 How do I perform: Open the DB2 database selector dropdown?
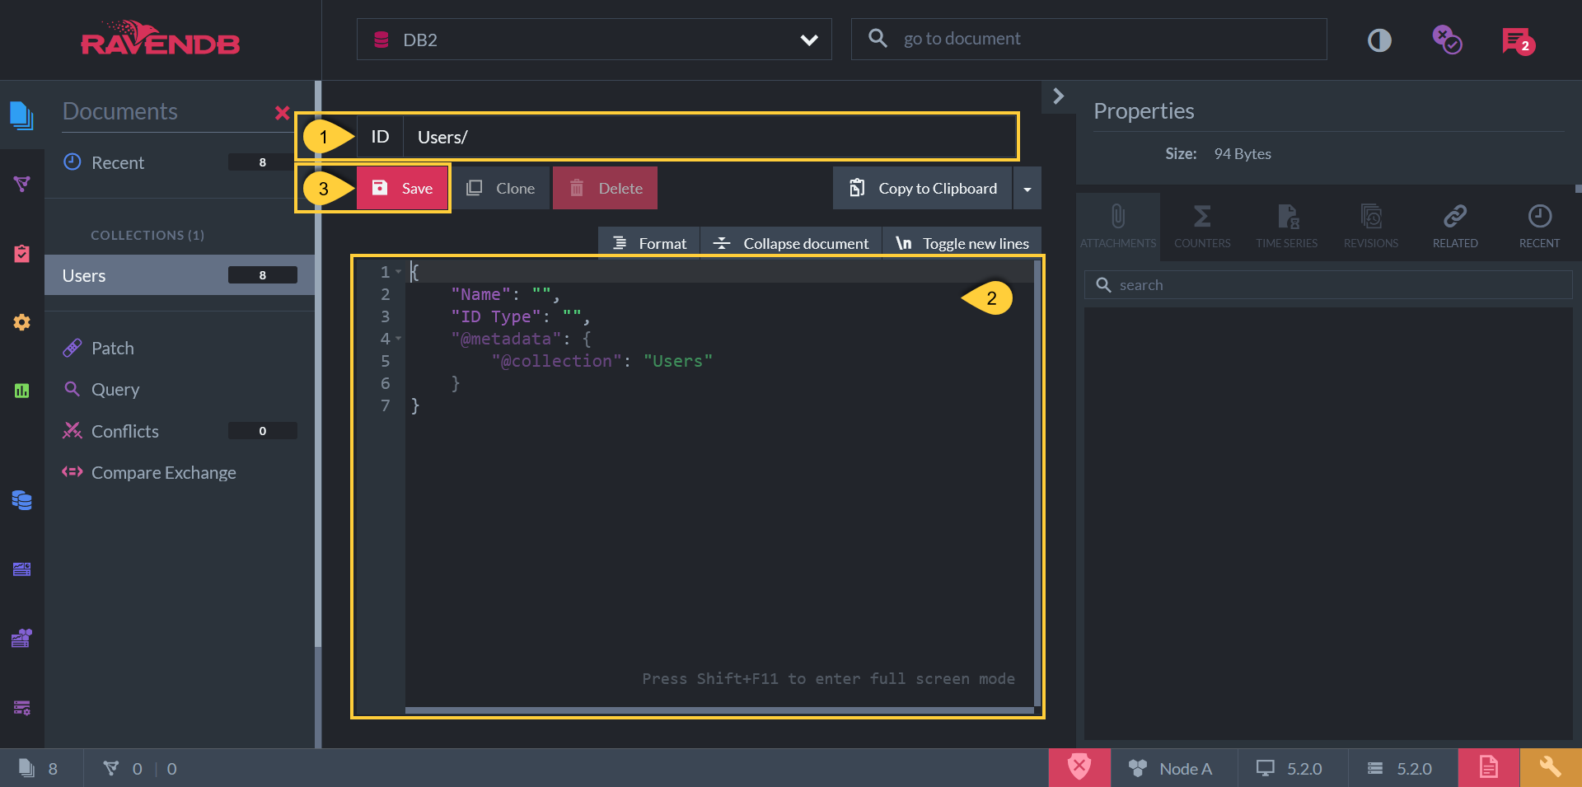point(594,40)
